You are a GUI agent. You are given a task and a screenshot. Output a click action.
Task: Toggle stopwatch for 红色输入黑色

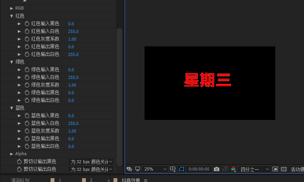[x=27, y=24]
